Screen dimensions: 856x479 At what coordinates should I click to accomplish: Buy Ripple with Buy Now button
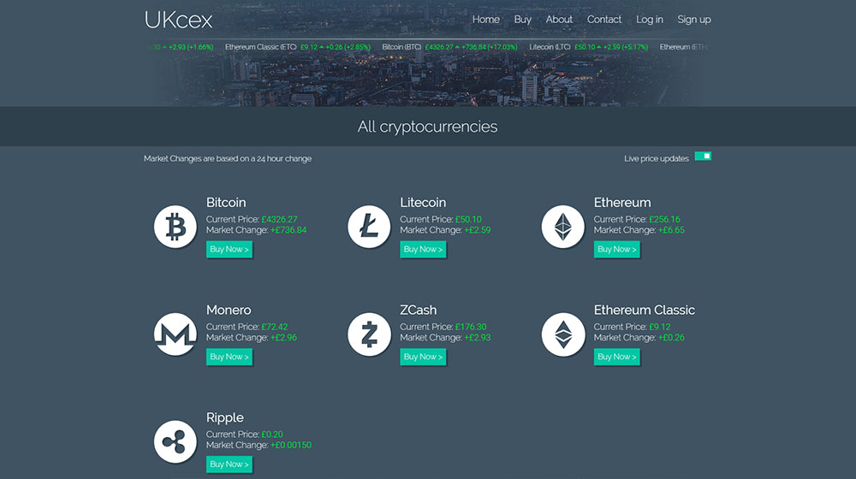pyautogui.click(x=229, y=464)
